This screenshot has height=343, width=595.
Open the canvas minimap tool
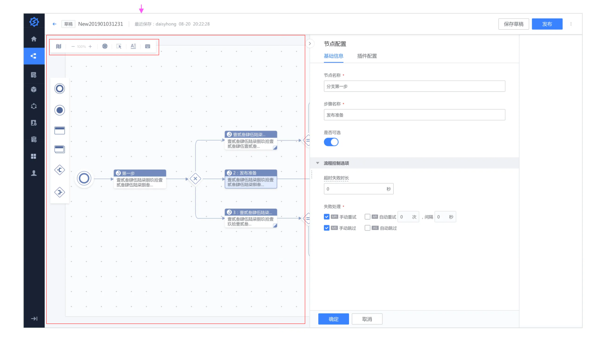tap(58, 46)
